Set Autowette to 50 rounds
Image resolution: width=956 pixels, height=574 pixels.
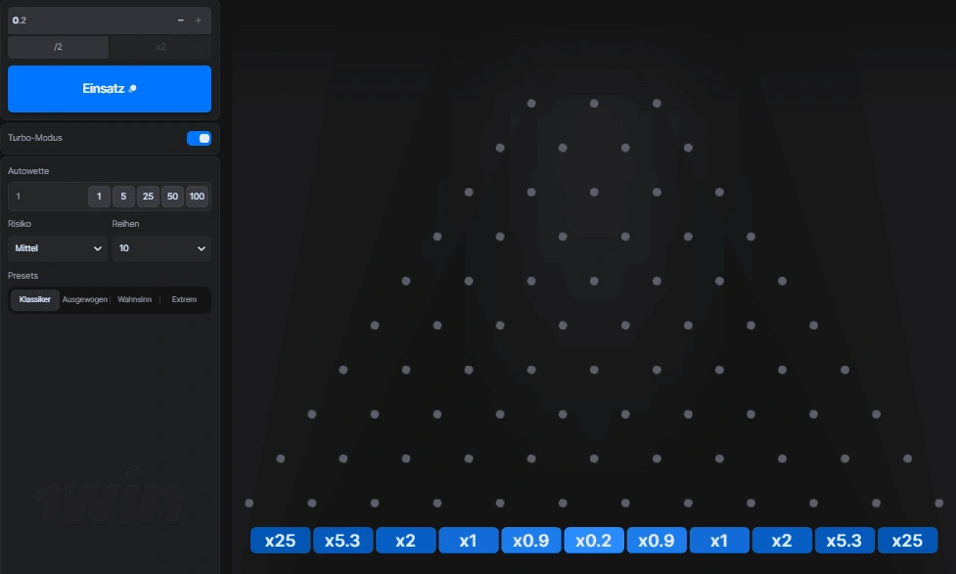point(172,197)
